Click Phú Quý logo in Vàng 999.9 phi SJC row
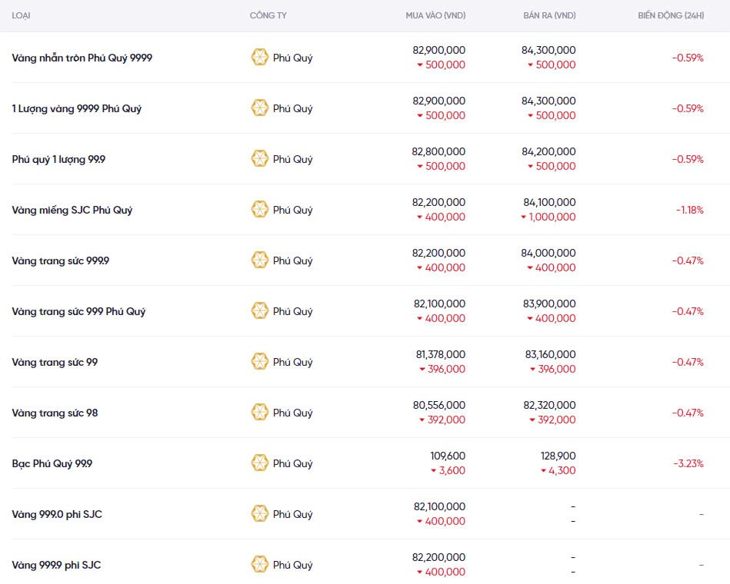This screenshot has height=584, width=730. click(260, 565)
